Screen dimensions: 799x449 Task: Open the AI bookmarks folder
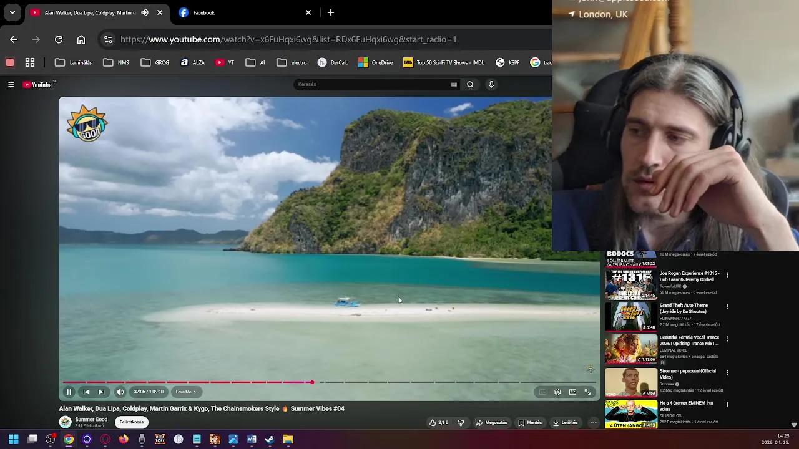255,62
